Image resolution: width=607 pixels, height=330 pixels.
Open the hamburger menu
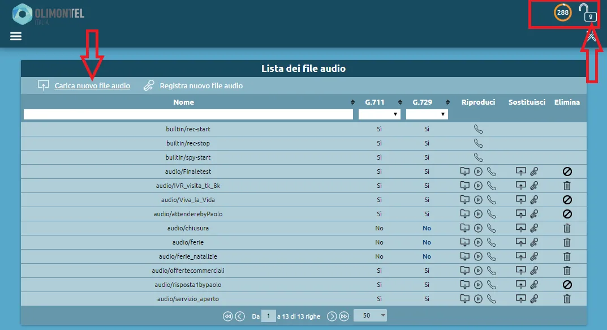tap(16, 36)
